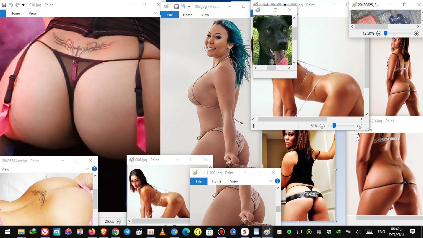
Task: Open Firefox from the taskbar
Action: [92, 232]
